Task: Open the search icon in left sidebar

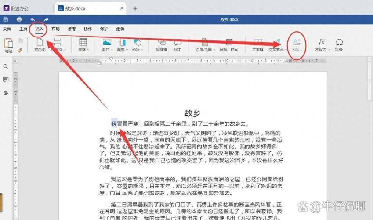Action: pyautogui.click(x=6, y=66)
